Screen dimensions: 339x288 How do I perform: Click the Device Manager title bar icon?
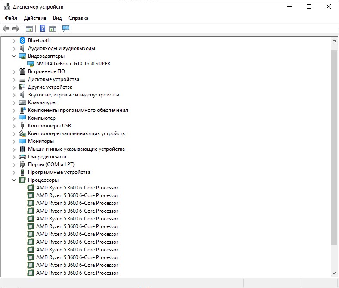[x=7, y=7]
